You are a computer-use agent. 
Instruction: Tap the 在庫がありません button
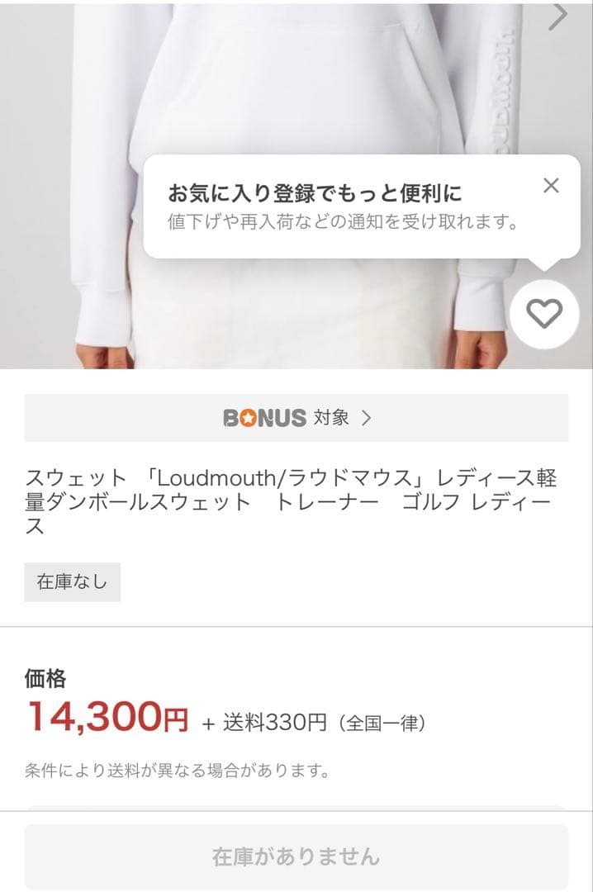click(296, 857)
